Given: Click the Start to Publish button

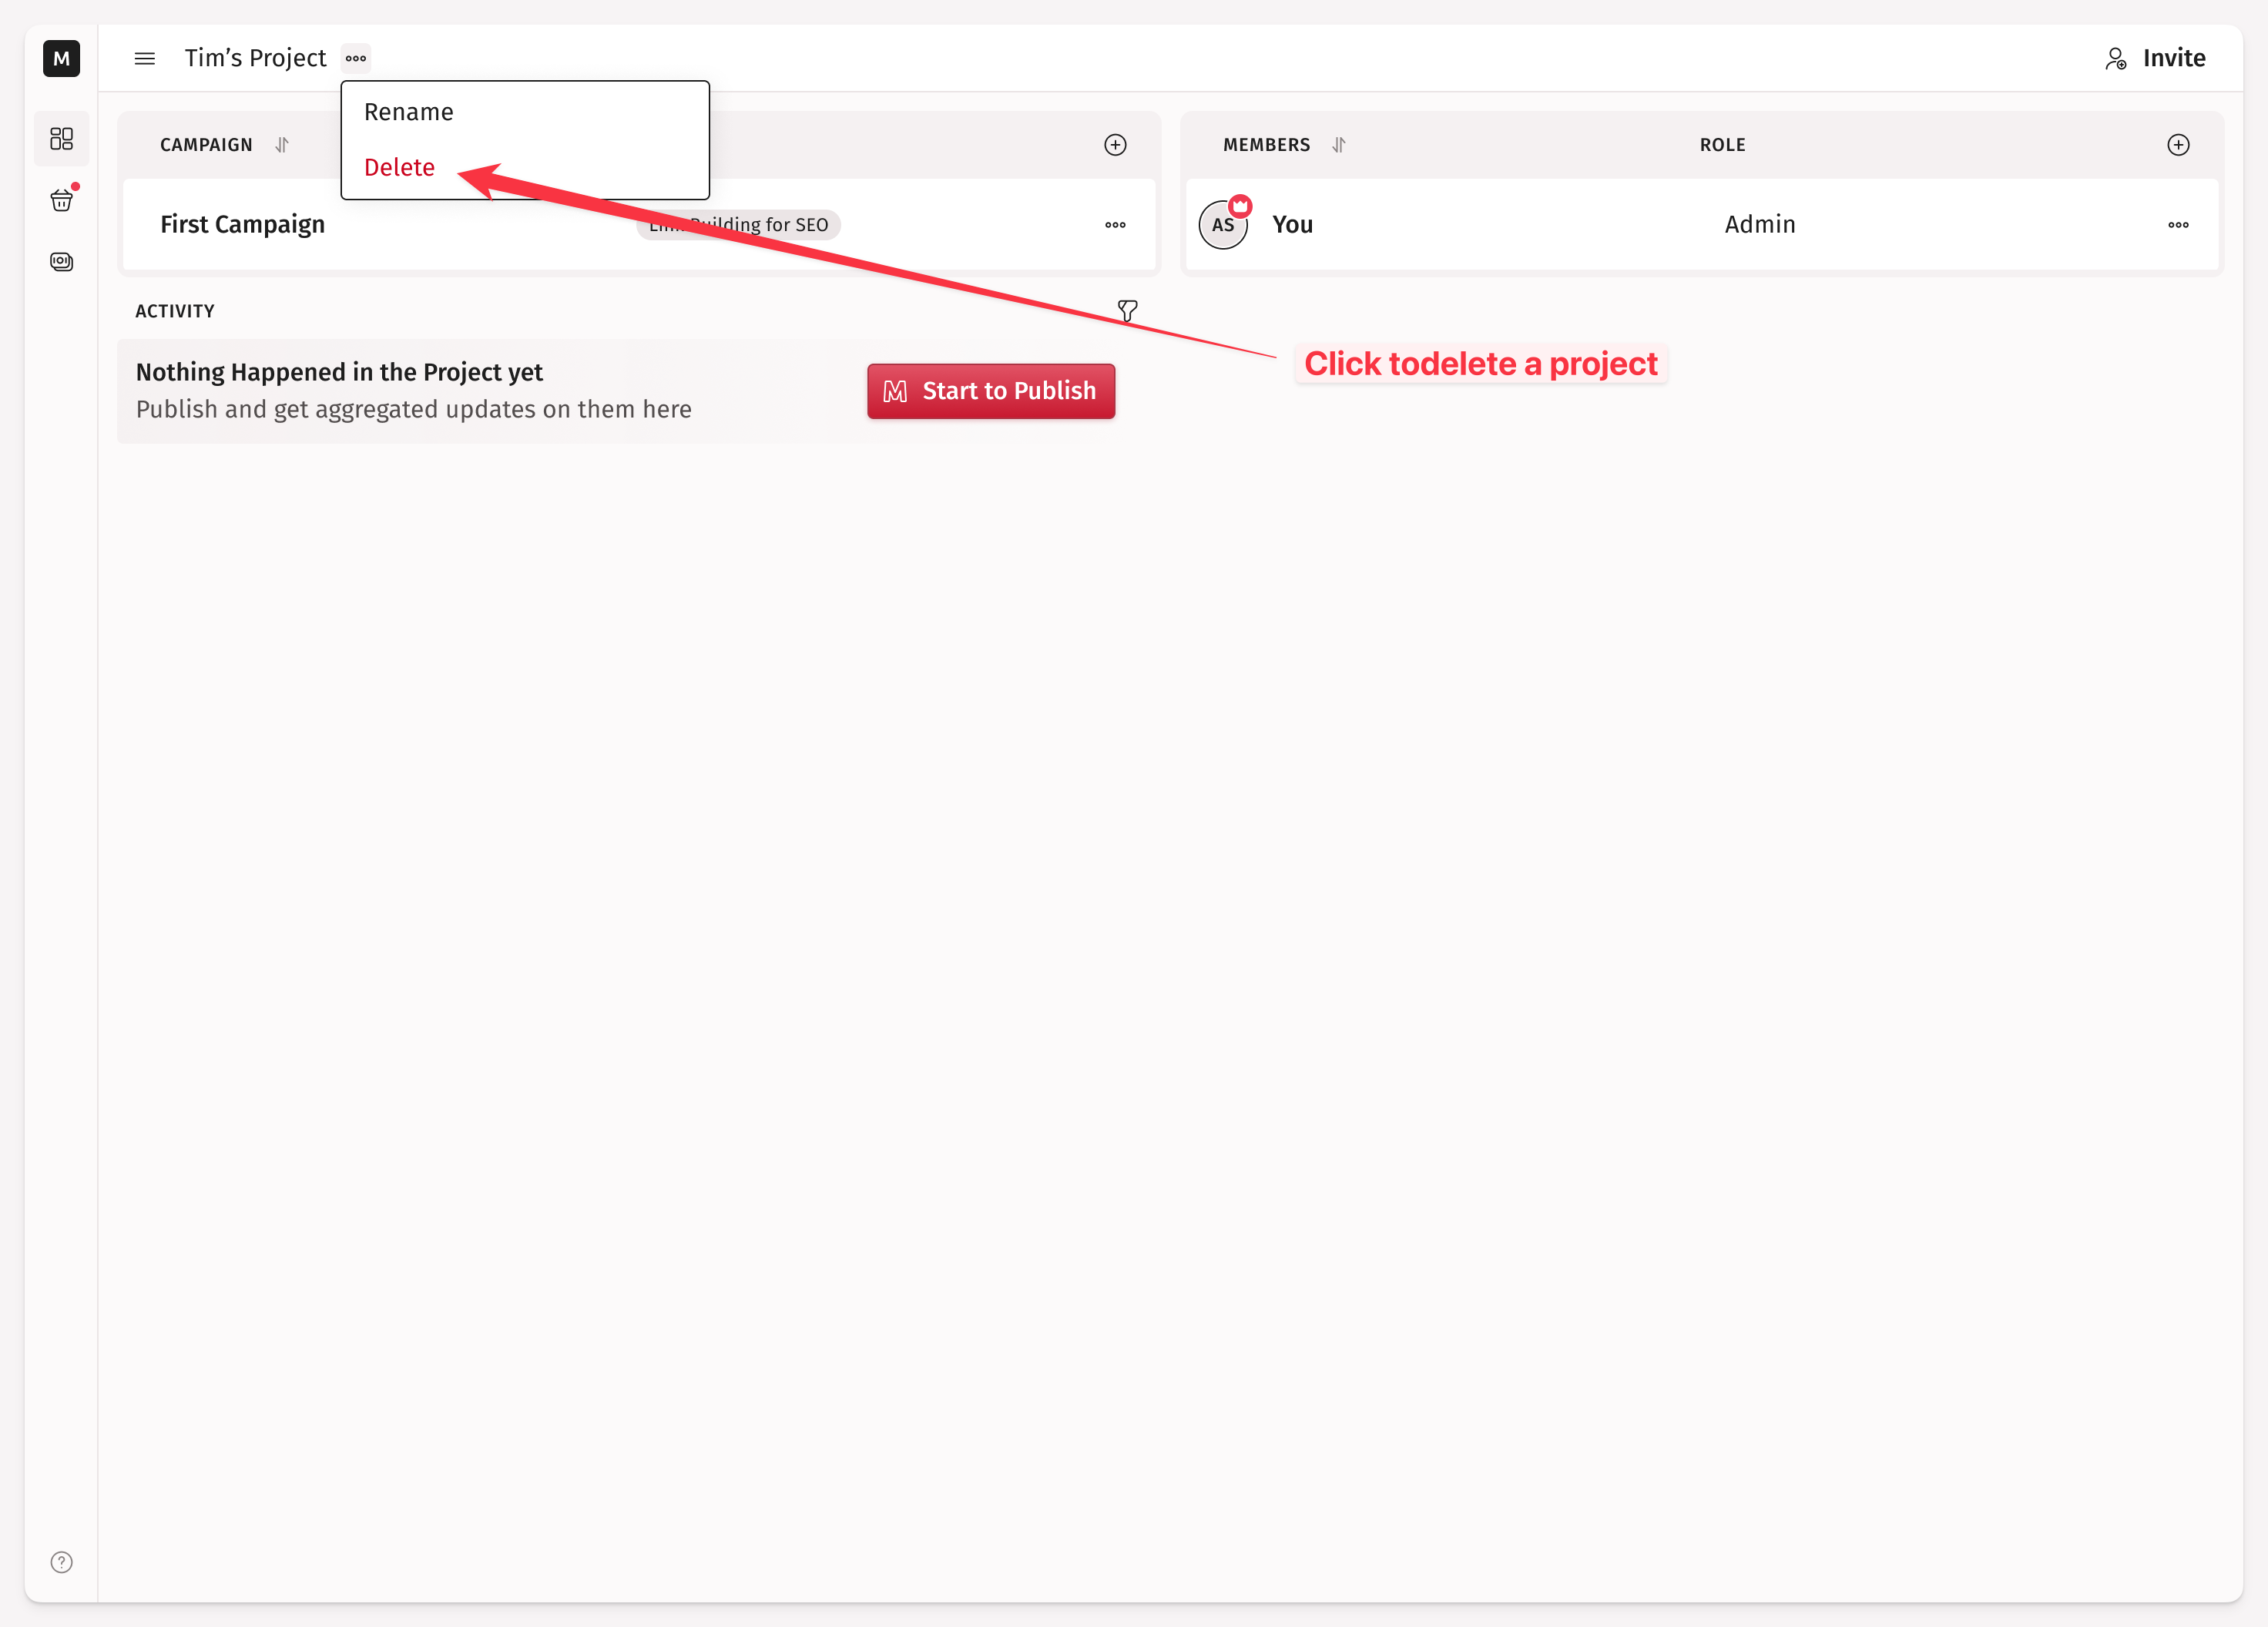Looking at the screenshot, I should (x=990, y=391).
